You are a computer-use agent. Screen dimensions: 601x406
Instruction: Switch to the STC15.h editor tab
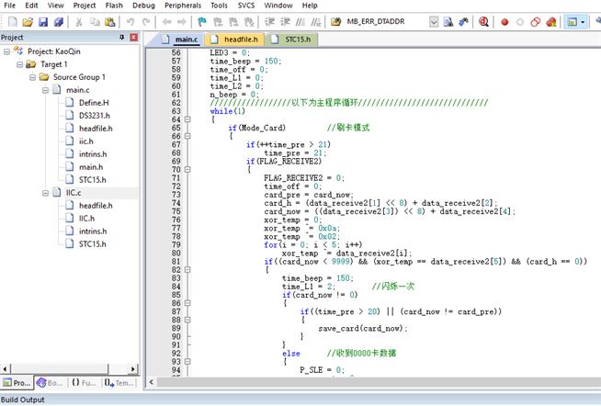tap(291, 39)
